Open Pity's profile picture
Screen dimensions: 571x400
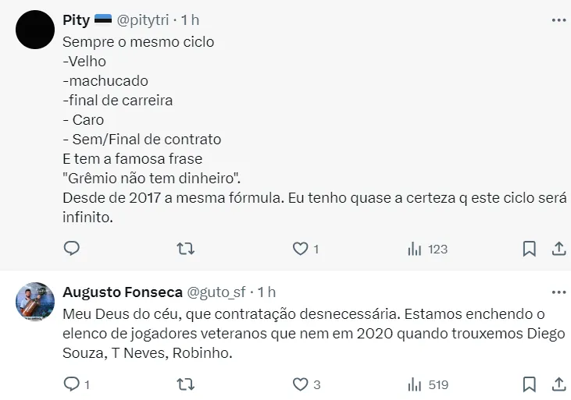tap(34, 31)
